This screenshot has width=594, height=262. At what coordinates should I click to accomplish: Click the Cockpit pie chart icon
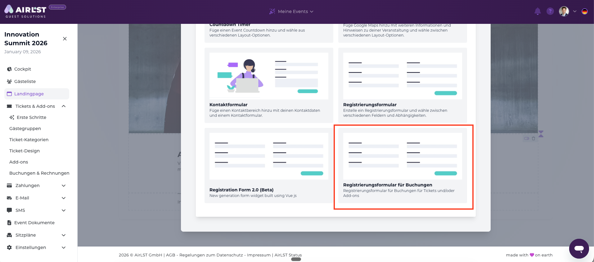pos(9,69)
